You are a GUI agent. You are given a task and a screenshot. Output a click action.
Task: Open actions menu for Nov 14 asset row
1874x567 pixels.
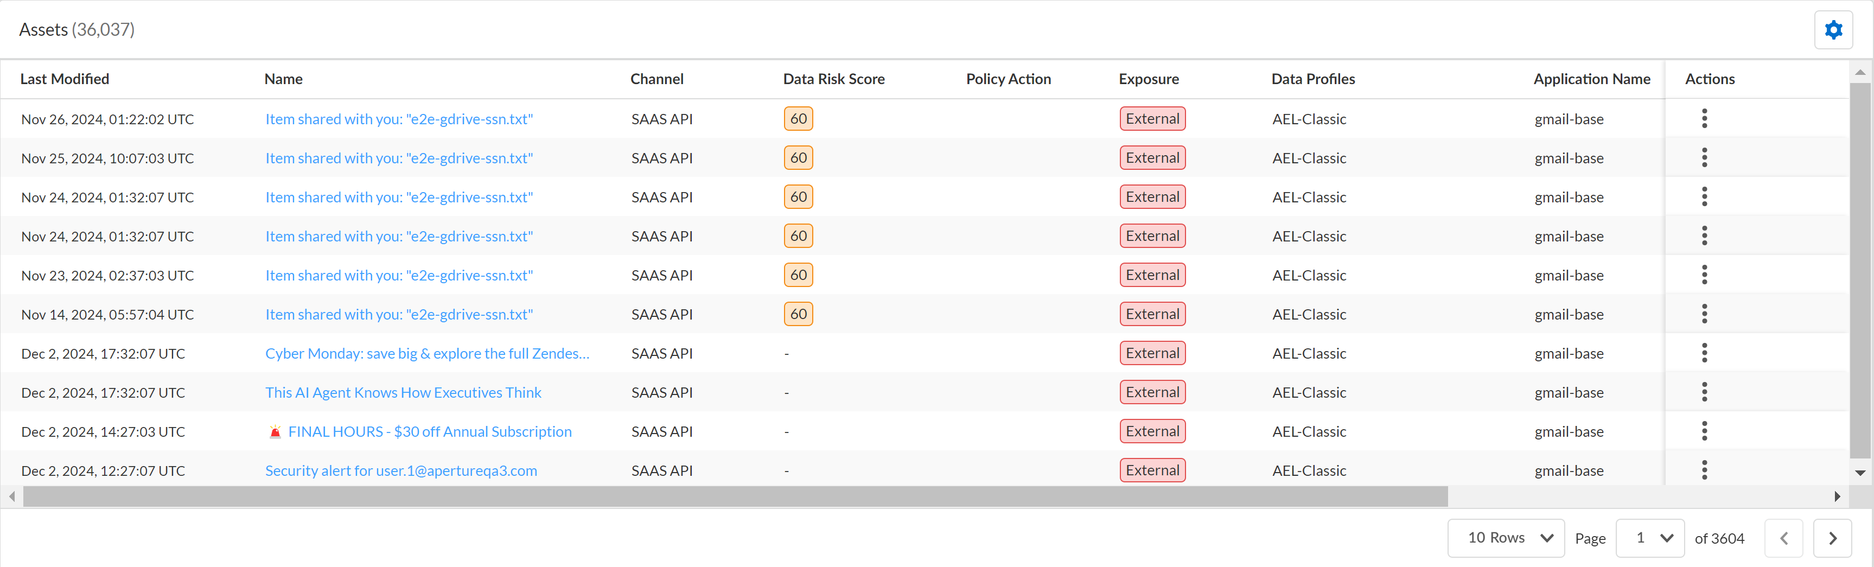click(x=1704, y=315)
